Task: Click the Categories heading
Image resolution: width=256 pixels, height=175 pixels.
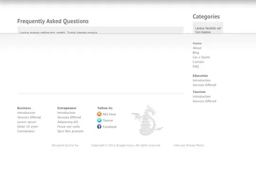Action: [206, 17]
